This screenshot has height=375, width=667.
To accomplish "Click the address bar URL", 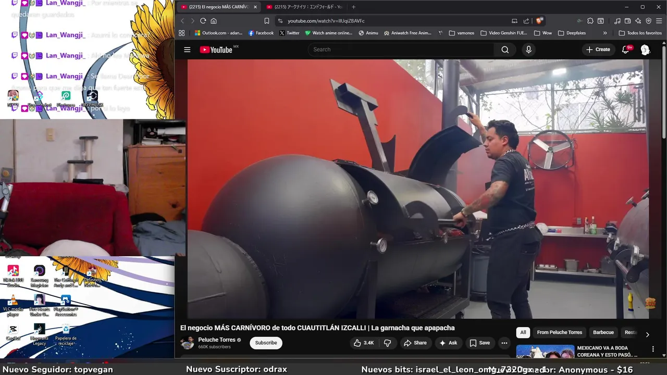I will 326,21.
